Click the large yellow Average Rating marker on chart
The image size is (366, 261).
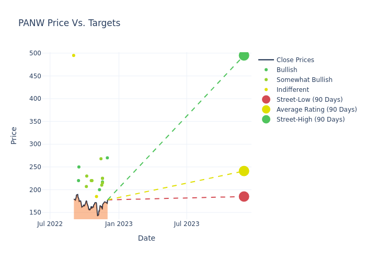pos(244,171)
